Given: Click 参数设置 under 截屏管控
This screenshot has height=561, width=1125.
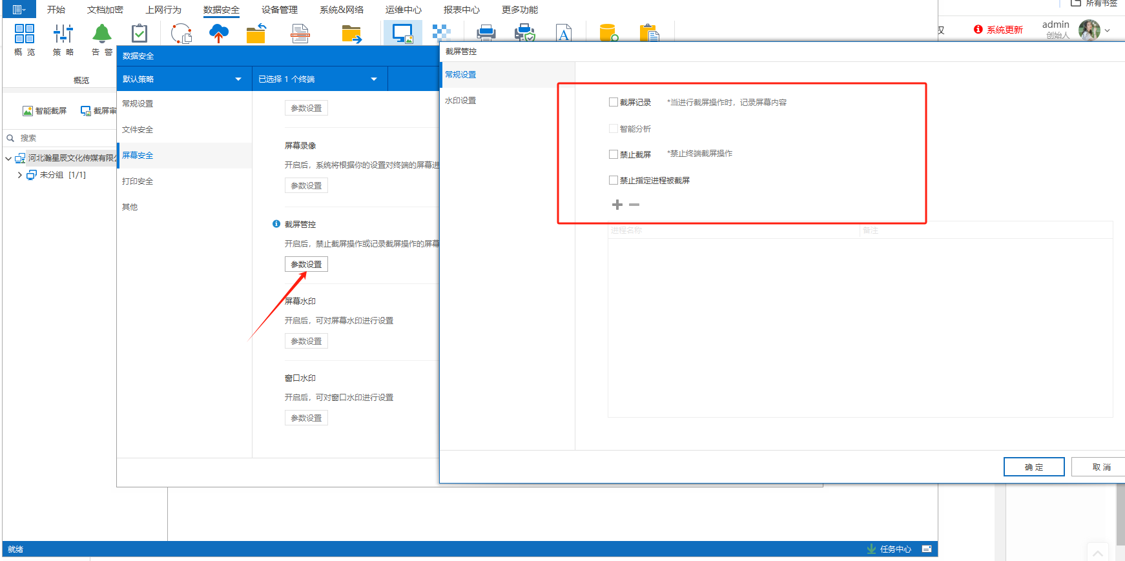Looking at the screenshot, I should 306,264.
